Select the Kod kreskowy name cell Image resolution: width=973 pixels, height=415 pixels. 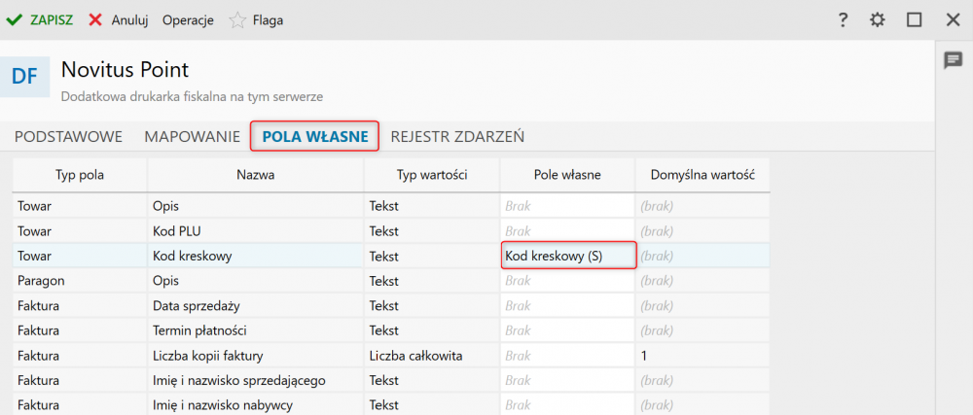(256, 256)
